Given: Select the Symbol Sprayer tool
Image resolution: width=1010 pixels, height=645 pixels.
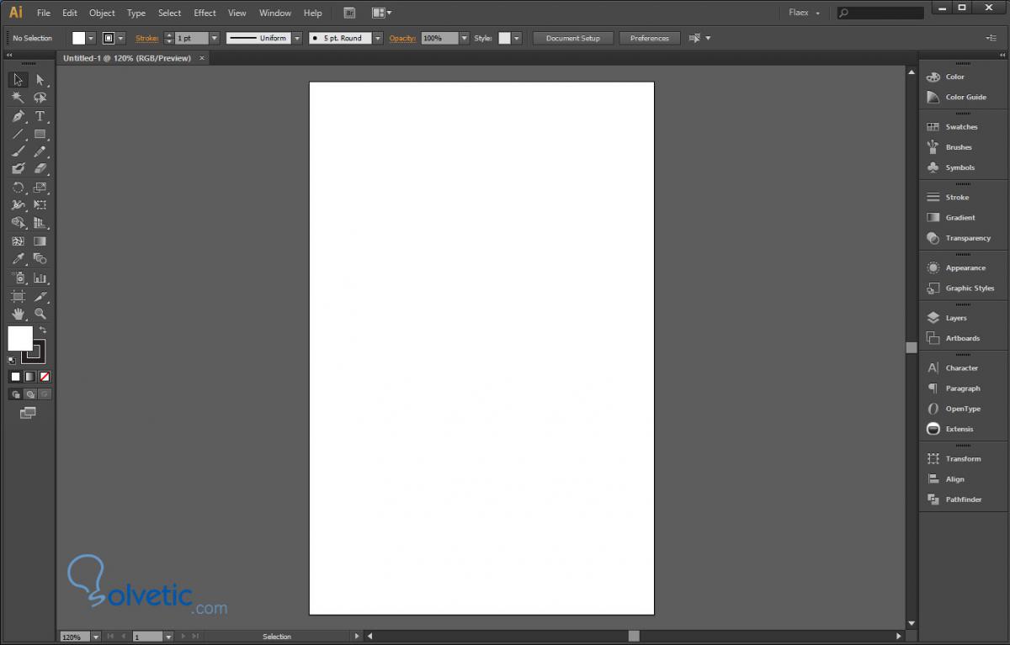Looking at the screenshot, I should tap(18, 278).
